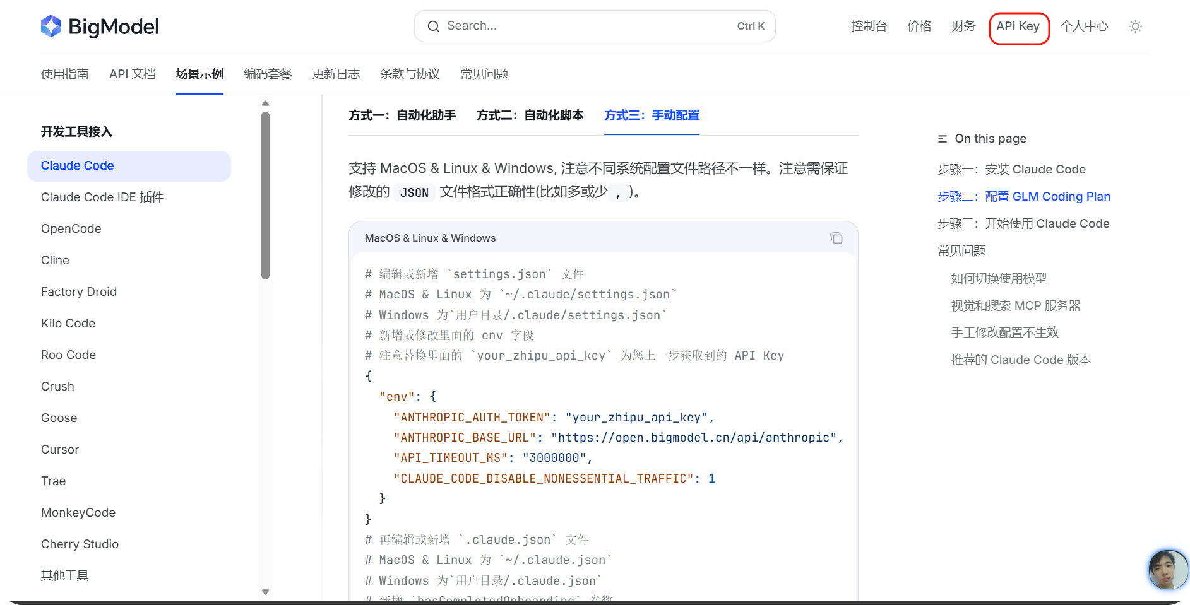Click the MacOS & Linux & Windows code header
1190x605 pixels.
tap(430, 238)
